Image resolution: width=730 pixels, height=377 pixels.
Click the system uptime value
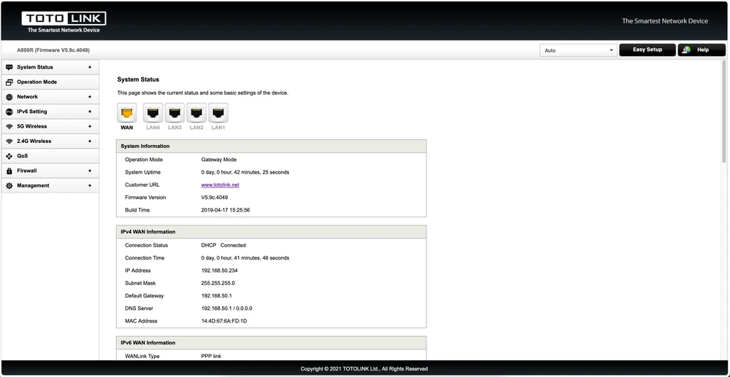245,173
